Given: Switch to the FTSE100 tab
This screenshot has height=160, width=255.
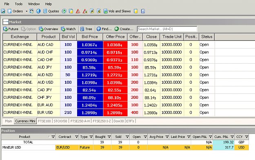Looking at the screenshot, I should coord(44,121).
